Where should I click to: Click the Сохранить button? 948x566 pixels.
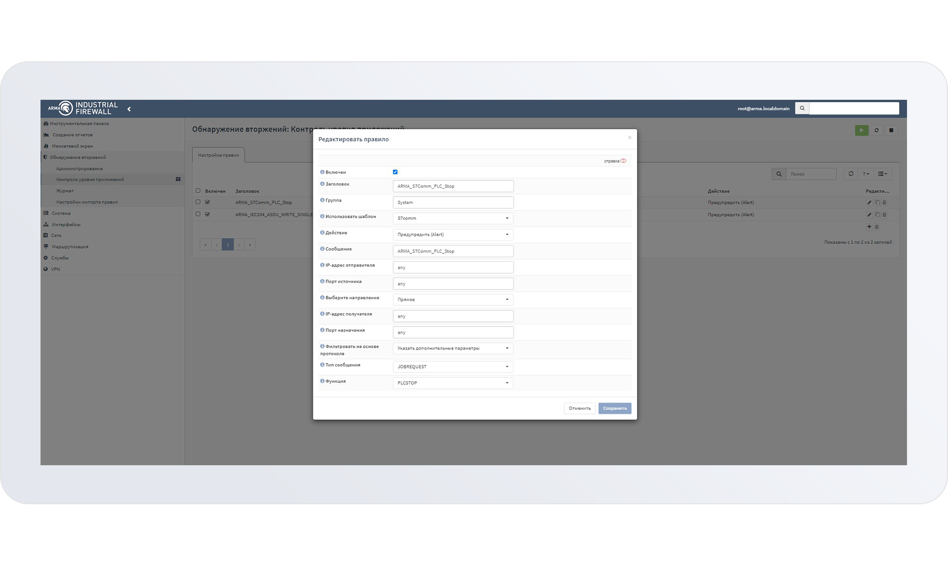point(614,408)
